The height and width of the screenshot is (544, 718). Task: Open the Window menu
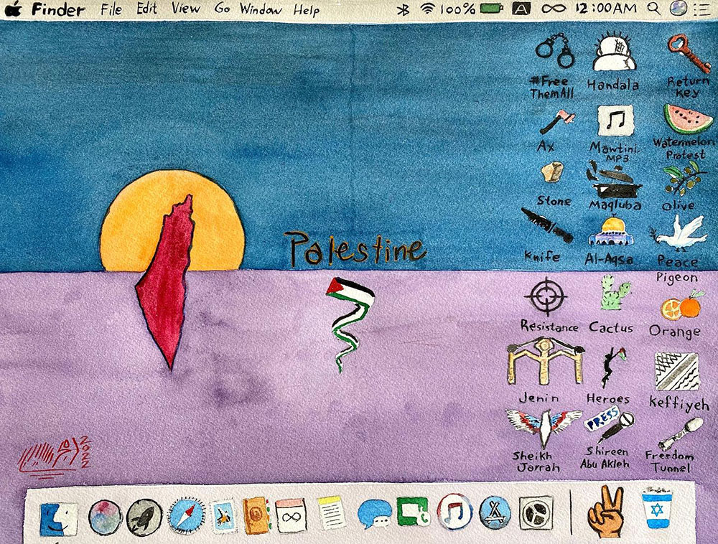(261, 9)
